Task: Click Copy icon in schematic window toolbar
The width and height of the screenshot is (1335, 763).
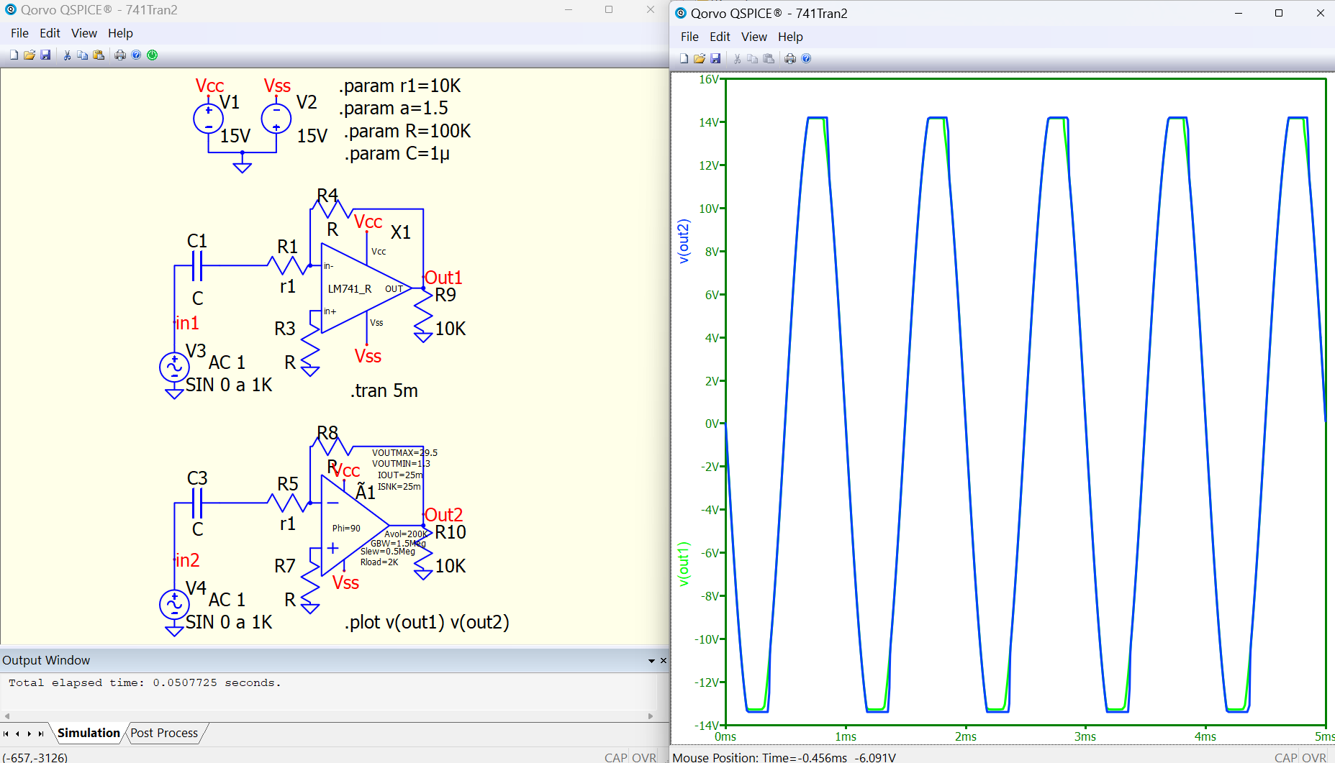Action: [x=82, y=55]
